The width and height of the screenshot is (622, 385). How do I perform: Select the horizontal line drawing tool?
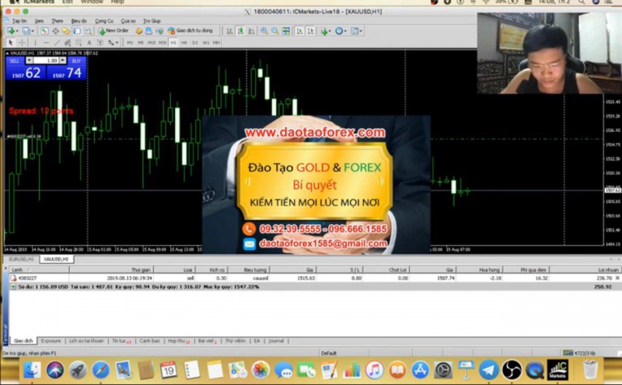click(x=46, y=43)
